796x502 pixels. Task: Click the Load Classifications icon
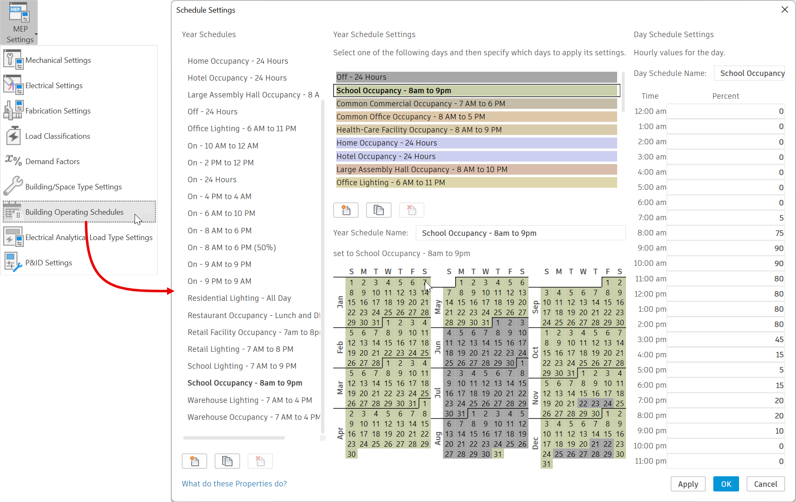(13, 135)
